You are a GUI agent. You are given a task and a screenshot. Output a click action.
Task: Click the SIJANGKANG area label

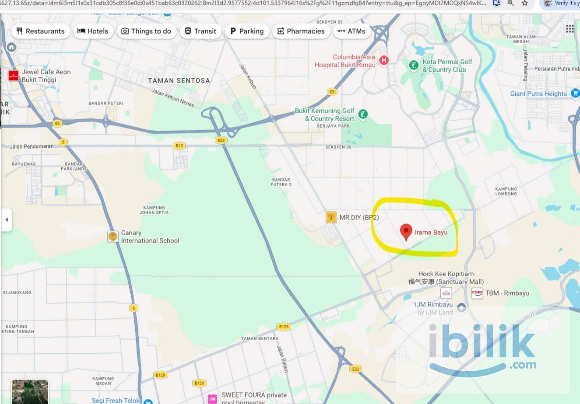pos(17,293)
